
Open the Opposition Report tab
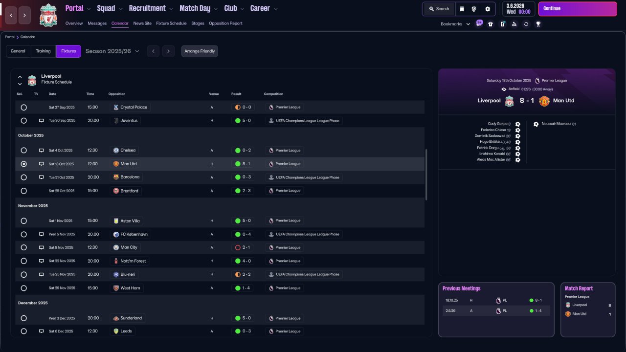(x=225, y=23)
